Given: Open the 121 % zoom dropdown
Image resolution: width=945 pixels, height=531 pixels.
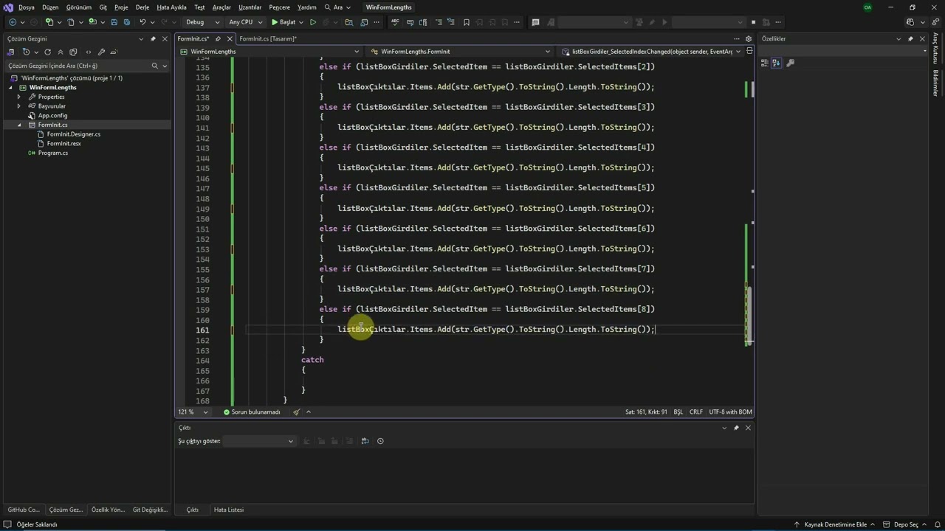Looking at the screenshot, I should pos(193,412).
